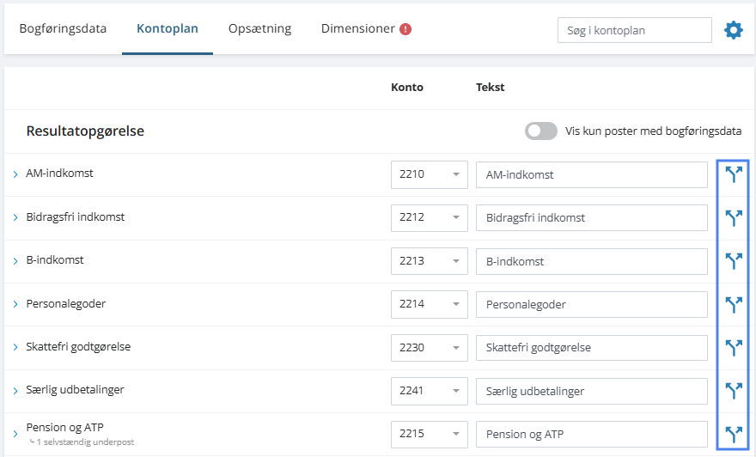The image size is (756, 457).
Task: Click the red warning icon beside Dimensioner
Action: tap(405, 29)
